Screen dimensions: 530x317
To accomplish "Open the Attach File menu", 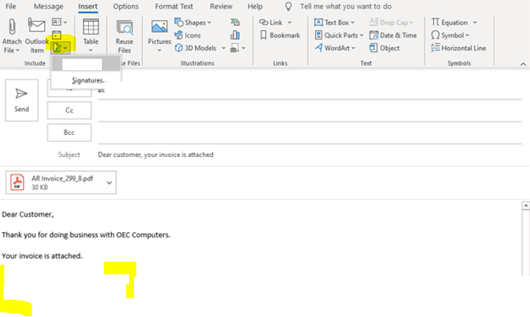I will (x=11, y=36).
